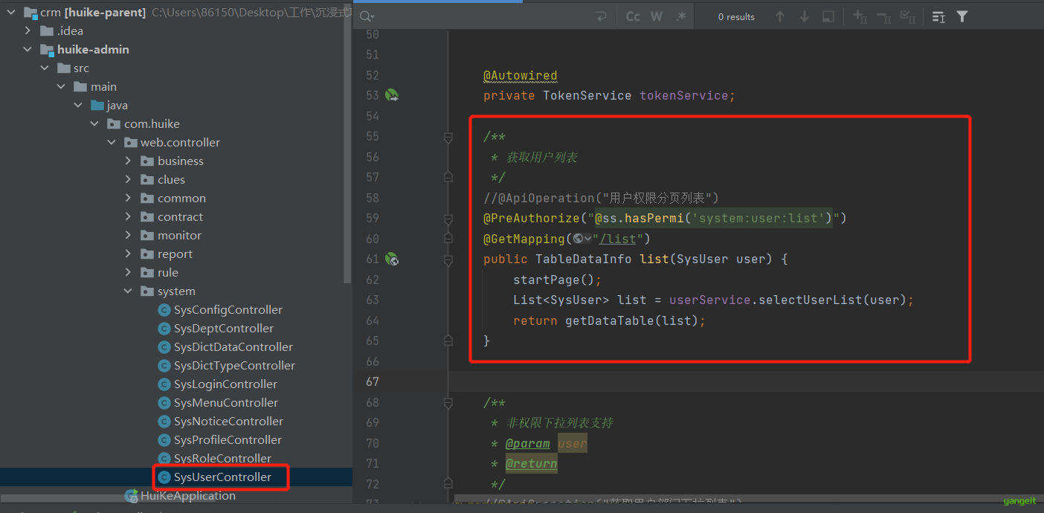Click the Spring bean gutter icon on line 53
Viewport: 1044px width, 513px height.
coord(392,95)
